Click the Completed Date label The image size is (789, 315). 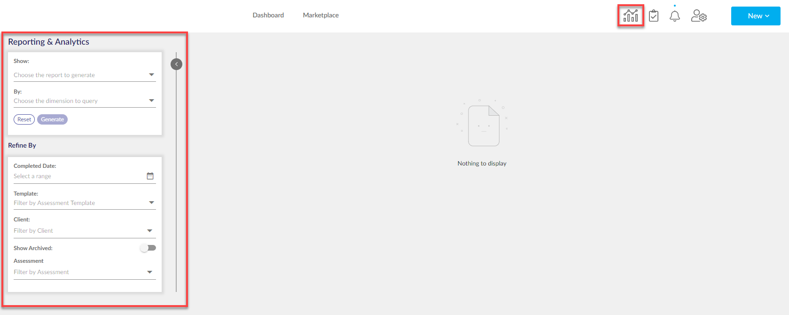pos(35,166)
